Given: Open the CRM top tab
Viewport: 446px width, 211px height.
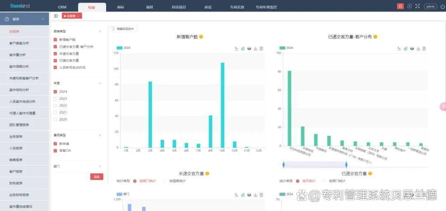Looking at the screenshot, I should tap(62, 7).
